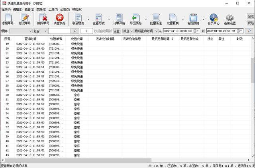Click the 状态 column header
Viewport: 255px width, 168px height.
pos(210,39)
